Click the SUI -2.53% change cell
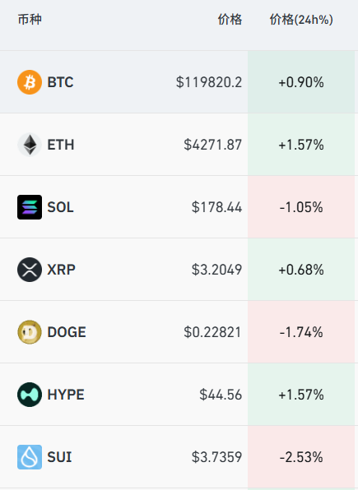 click(x=301, y=457)
